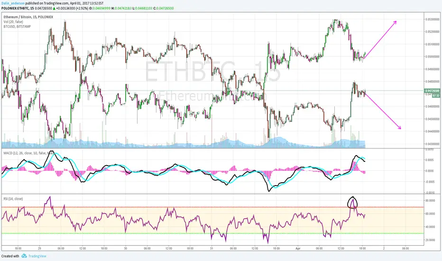
Task: Click the 'Apr' month label on time axis
Action: coord(298,249)
